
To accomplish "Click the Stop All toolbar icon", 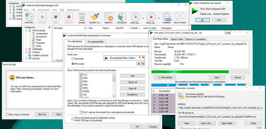I will tap(69, 17).
